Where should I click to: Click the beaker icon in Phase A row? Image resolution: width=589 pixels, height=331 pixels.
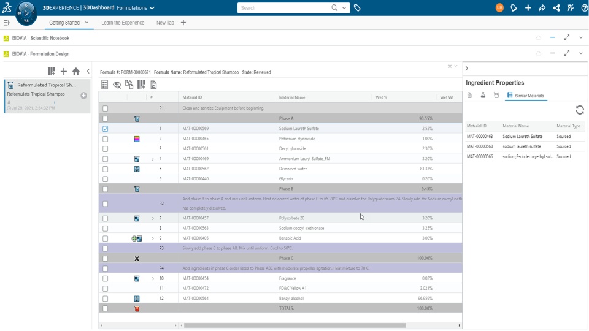[x=137, y=118]
